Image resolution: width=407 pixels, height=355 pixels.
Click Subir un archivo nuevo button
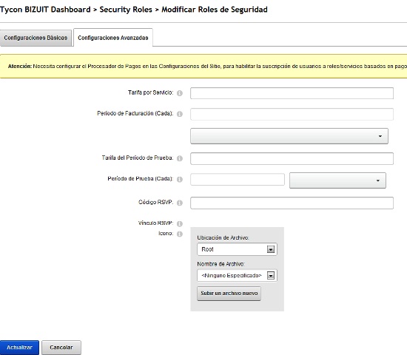tap(229, 293)
